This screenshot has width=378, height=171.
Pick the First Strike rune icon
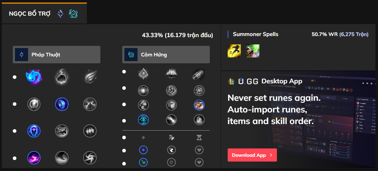click(199, 74)
